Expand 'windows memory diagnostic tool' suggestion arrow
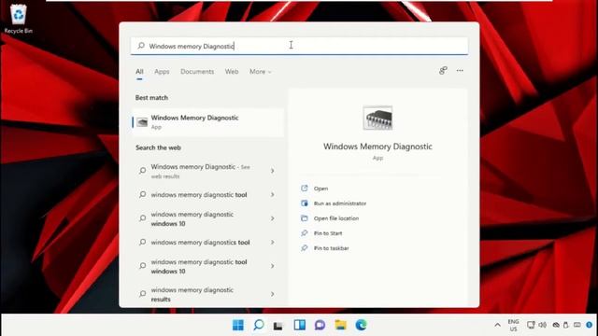The height and width of the screenshot is (336, 598). click(272, 195)
